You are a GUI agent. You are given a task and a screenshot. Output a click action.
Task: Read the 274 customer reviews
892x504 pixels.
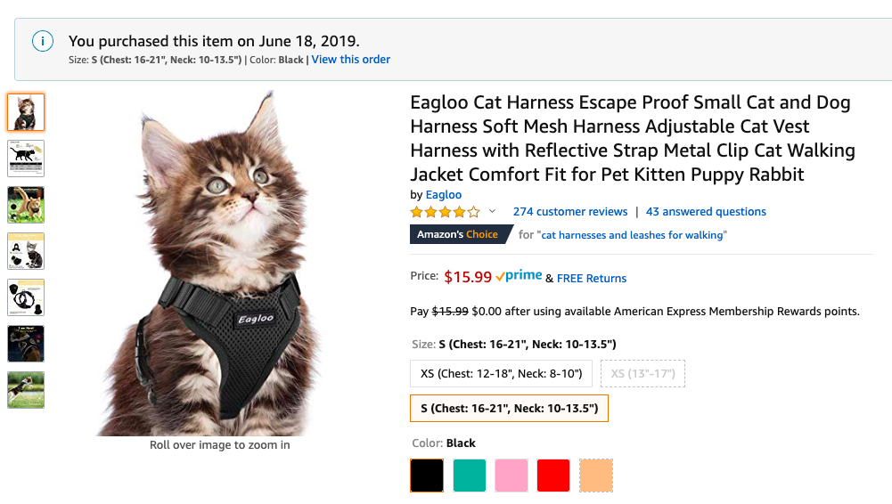[570, 212]
